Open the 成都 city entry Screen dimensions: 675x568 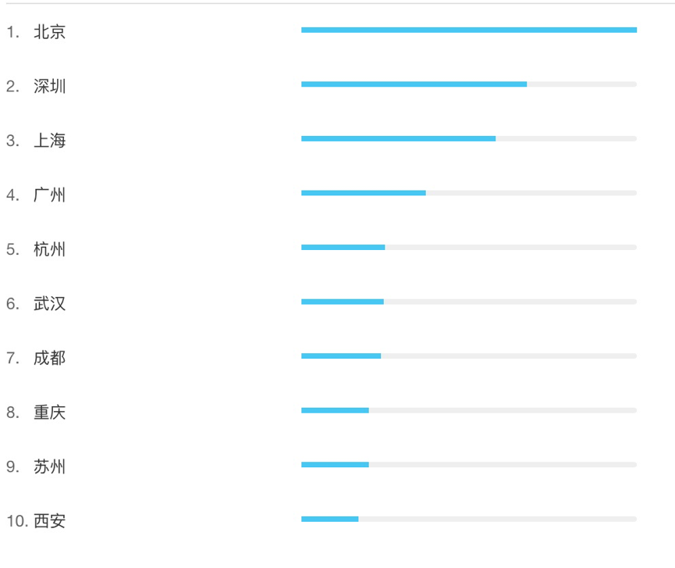(x=50, y=358)
